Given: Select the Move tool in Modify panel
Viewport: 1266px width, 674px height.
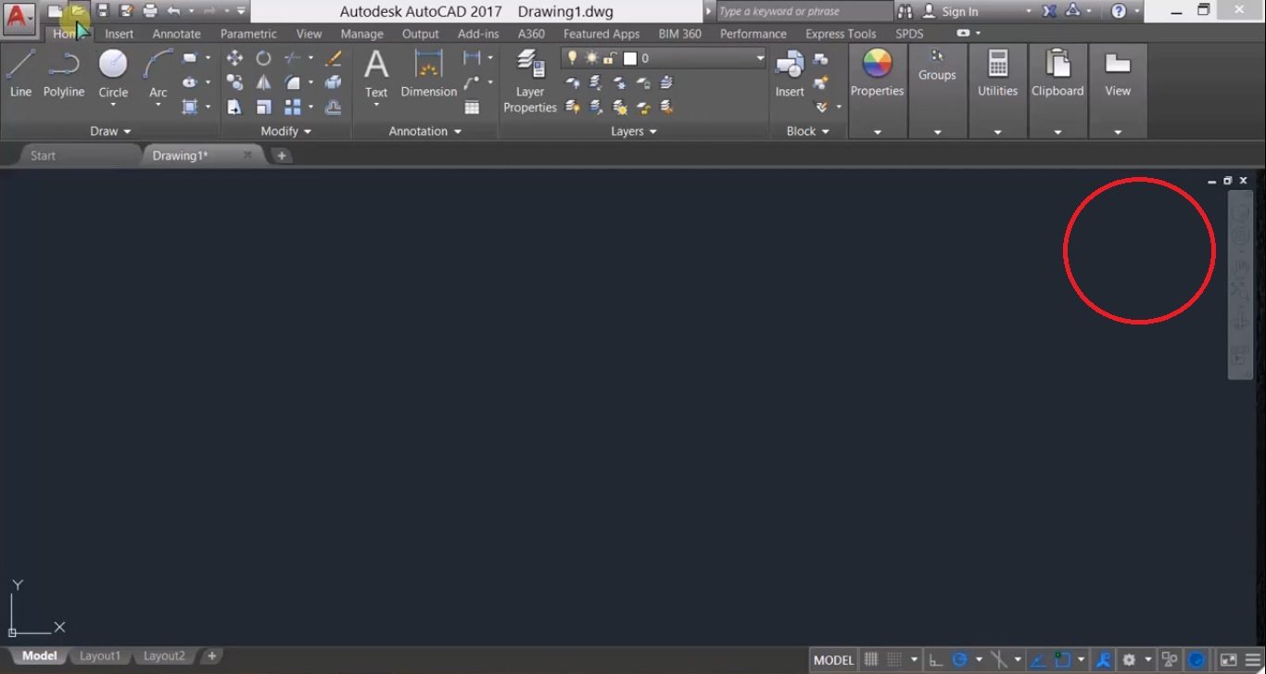Looking at the screenshot, I should tap(234, 57).
